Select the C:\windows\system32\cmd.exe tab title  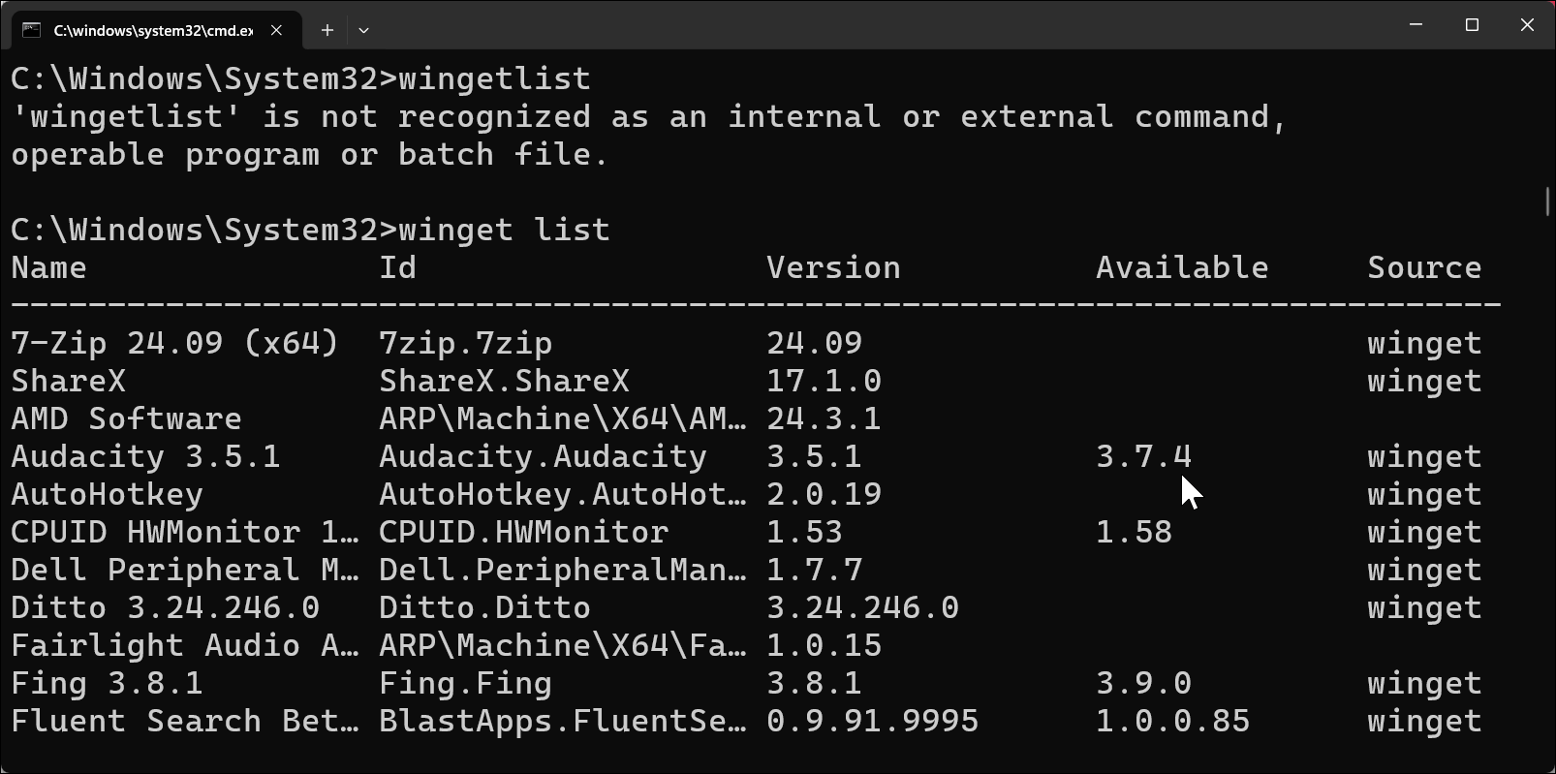[x=153, y=30]
